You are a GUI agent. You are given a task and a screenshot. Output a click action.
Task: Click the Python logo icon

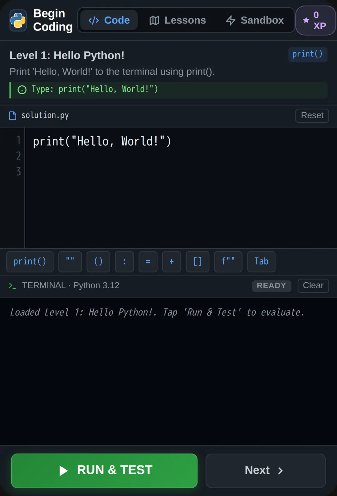18,20
